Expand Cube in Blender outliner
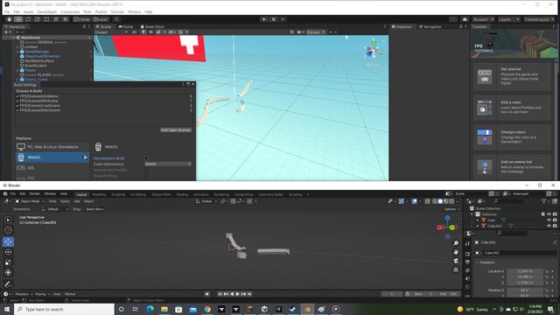The image size is (560, 315). [478, 220]
